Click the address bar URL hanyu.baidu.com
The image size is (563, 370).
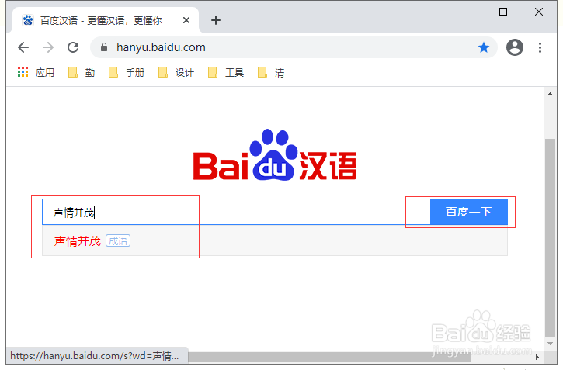[x=161, y=47]
